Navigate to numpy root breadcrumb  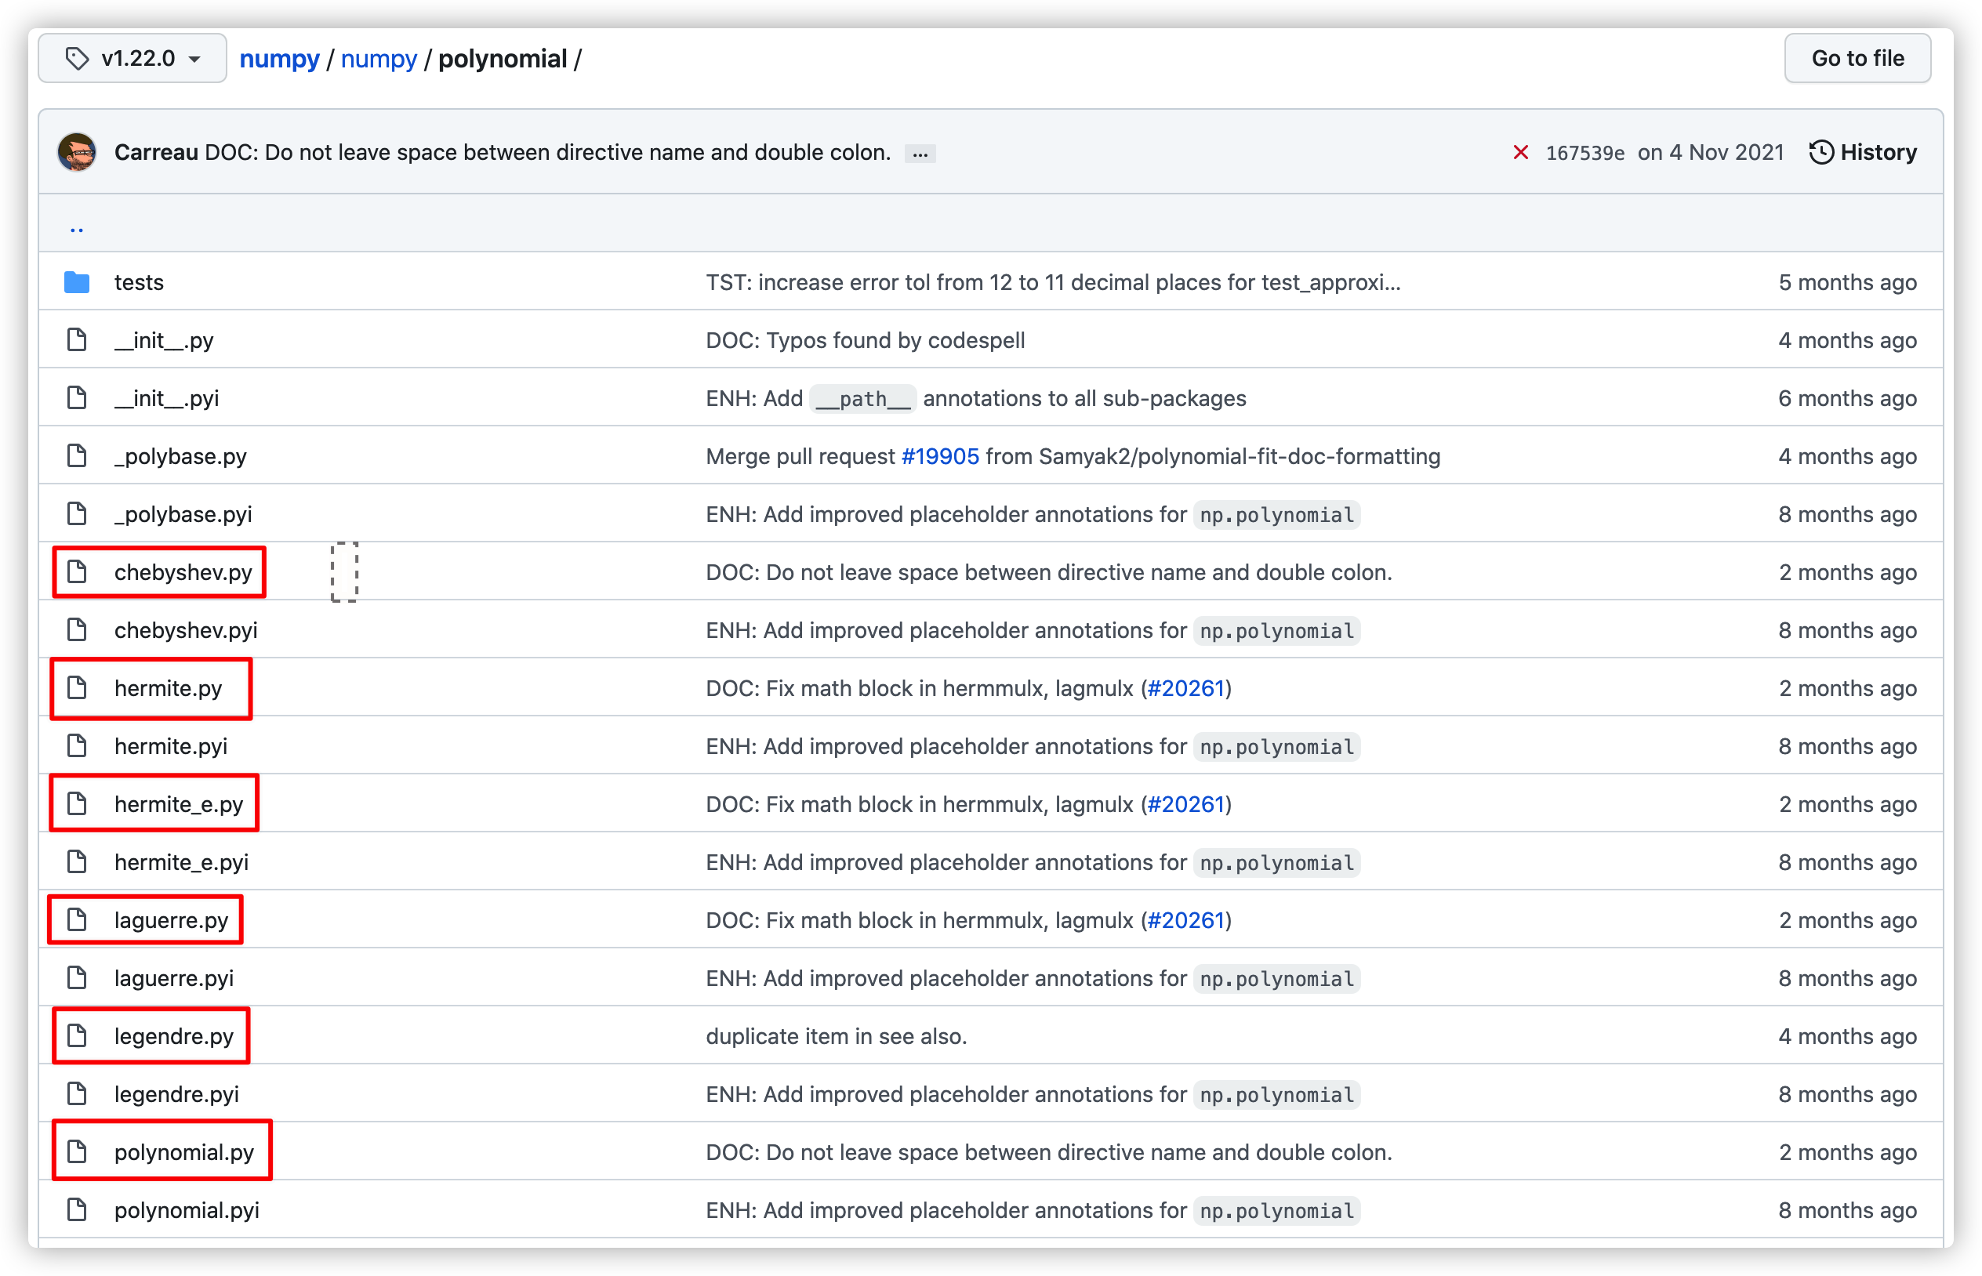coord(279,59)
